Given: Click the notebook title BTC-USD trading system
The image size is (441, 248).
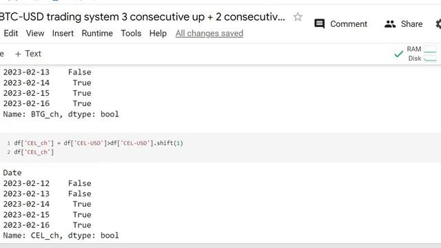Looking at the screenshot, I should 143,17.
